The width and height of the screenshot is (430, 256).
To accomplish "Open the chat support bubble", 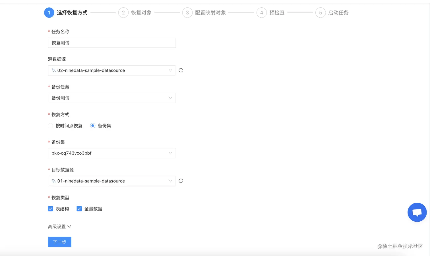I will pyautogui.click(x=417, y=212).
